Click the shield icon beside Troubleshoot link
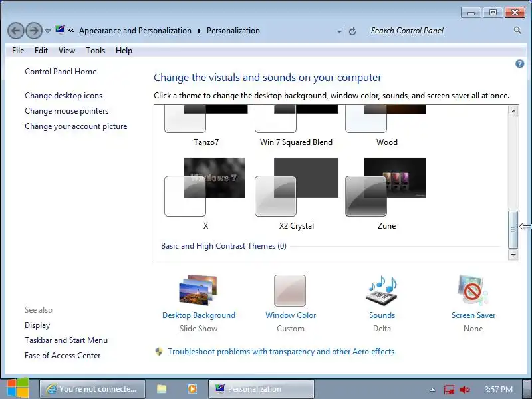Image resolution: width=532 pixels, height=399 pixels. pos(159,352)
